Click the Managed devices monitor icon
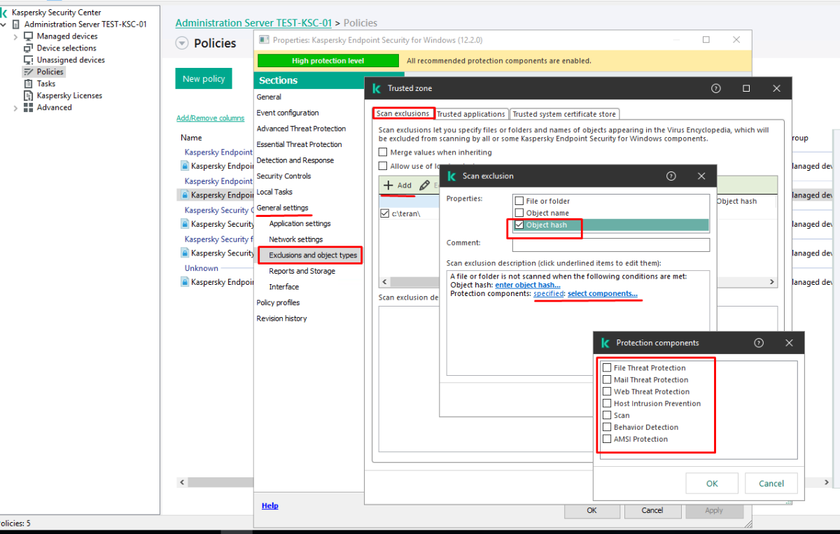The image size is (840, 534). pos(29,36)
